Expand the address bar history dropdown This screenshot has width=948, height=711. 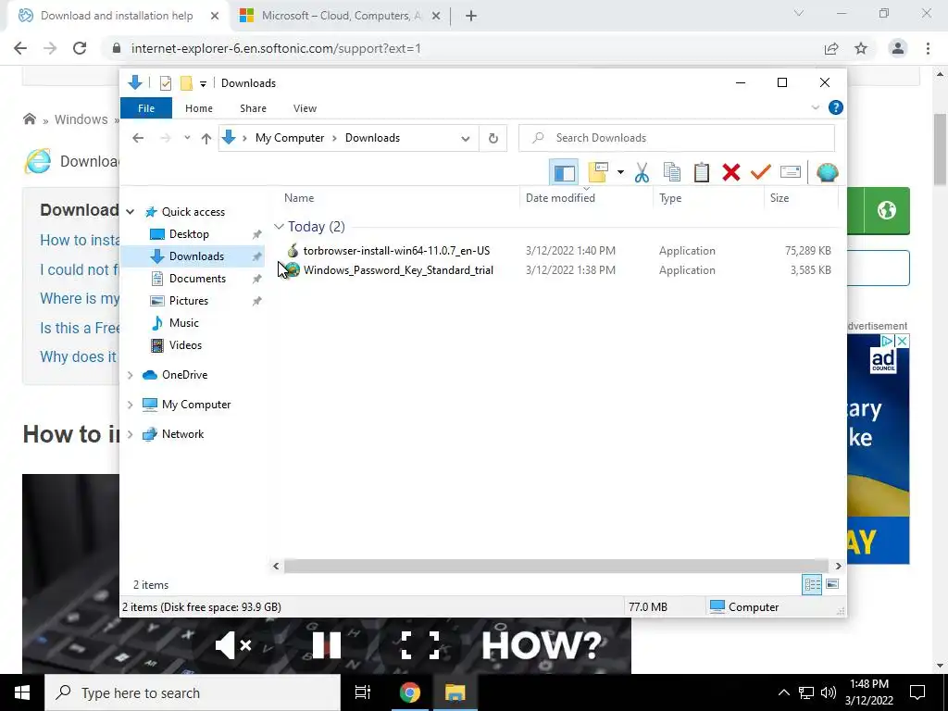pyautogui.click(x=466, y=139)
